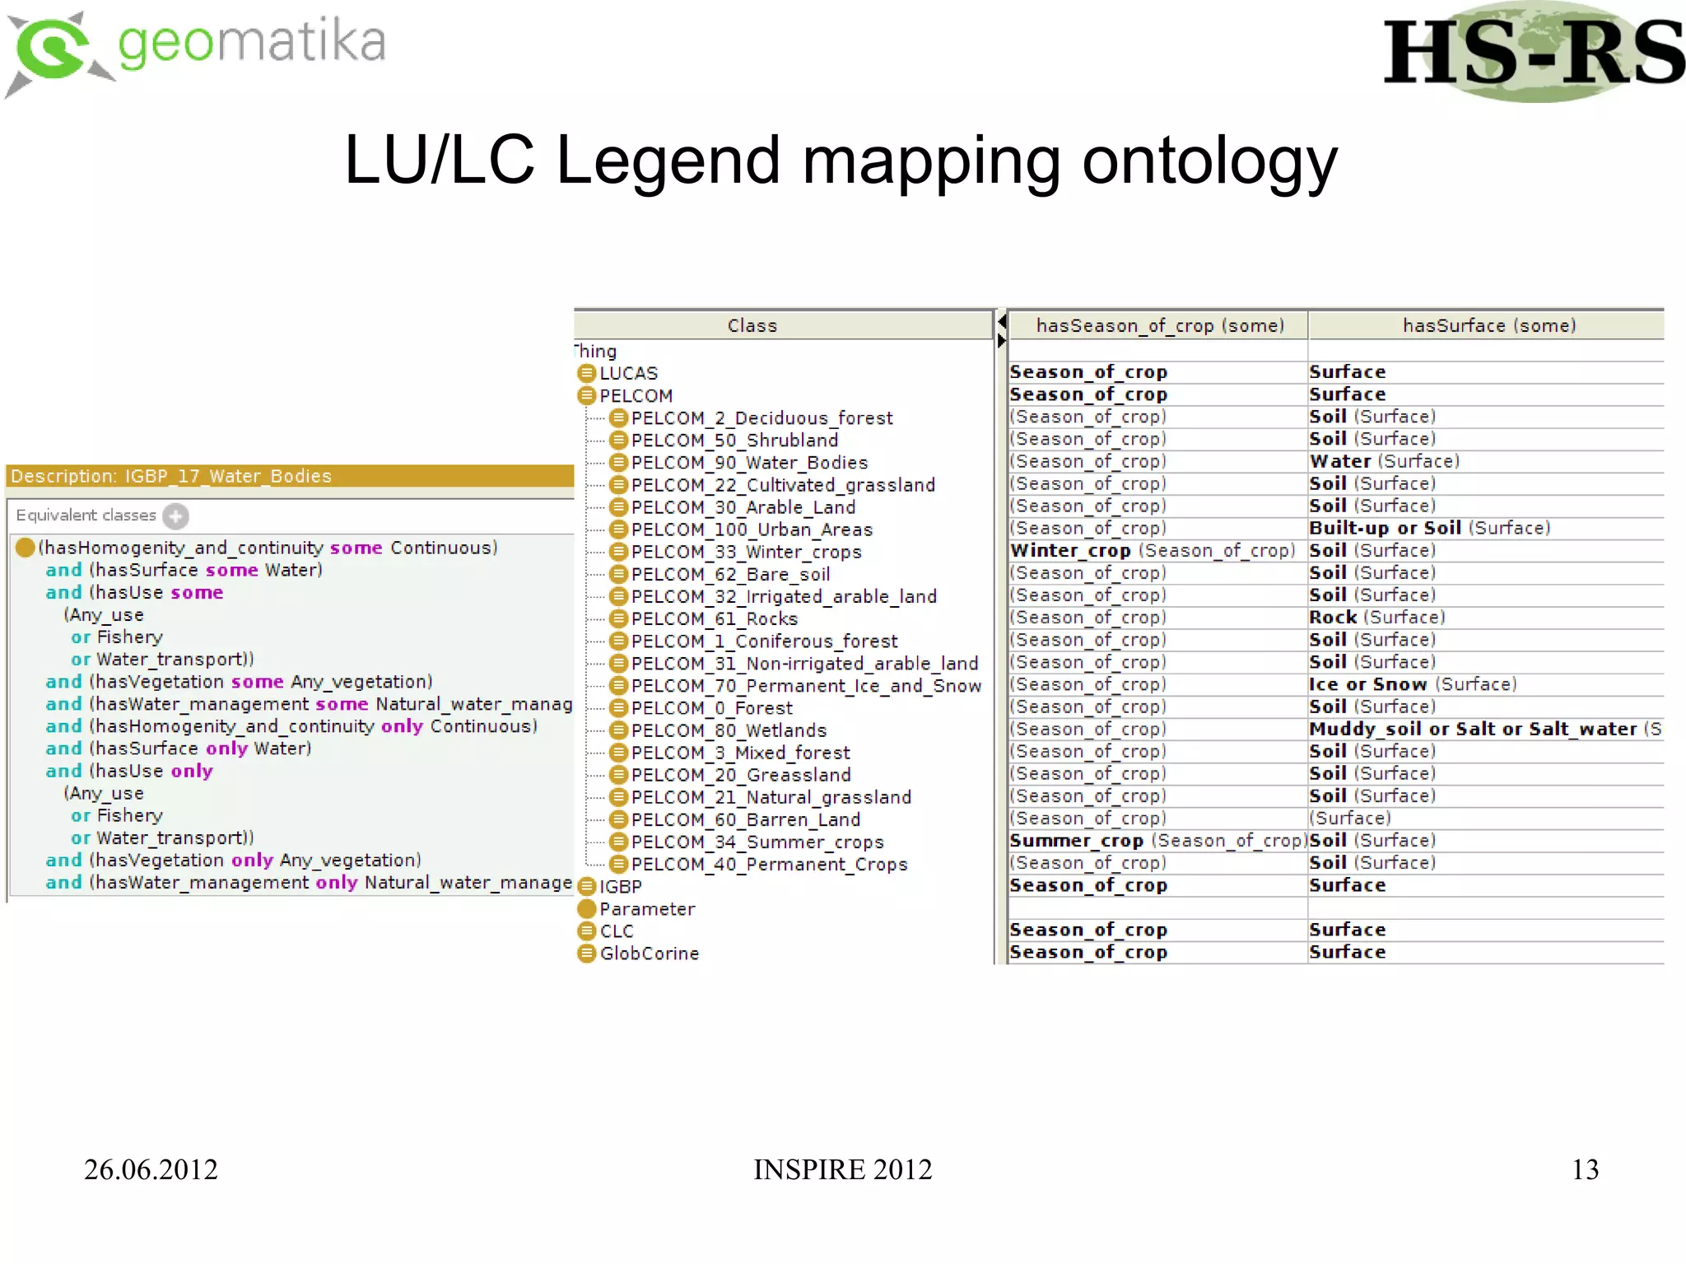Click the IGBP class icon

586,886
